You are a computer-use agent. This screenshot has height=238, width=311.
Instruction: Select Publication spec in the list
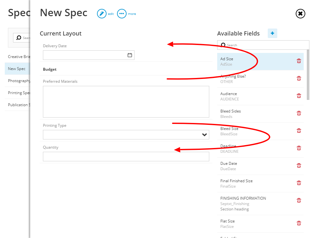17,105
